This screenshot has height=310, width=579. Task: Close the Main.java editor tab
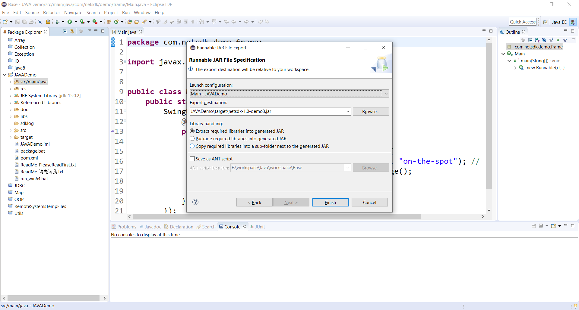140,32
